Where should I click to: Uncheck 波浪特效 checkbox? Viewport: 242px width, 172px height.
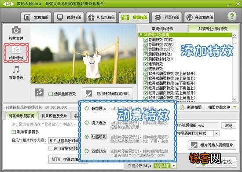(x=146, y=69)
